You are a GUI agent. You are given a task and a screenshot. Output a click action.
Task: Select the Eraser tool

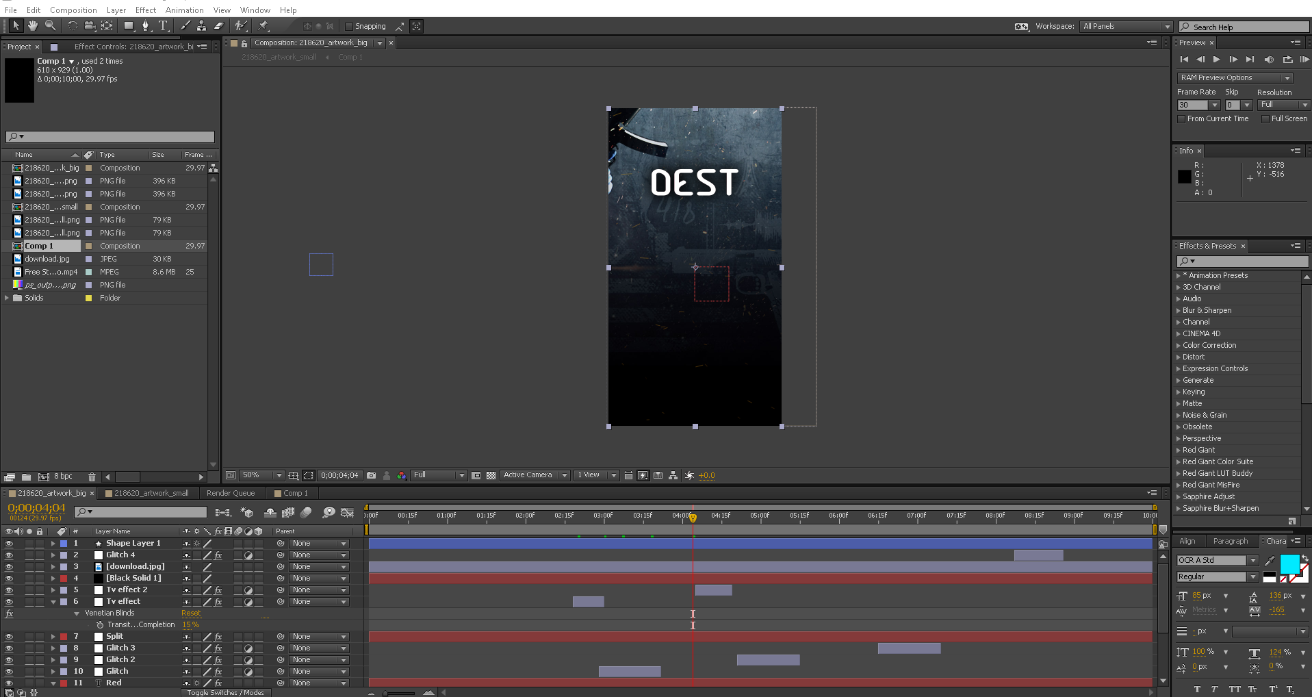tap(219, 26)
